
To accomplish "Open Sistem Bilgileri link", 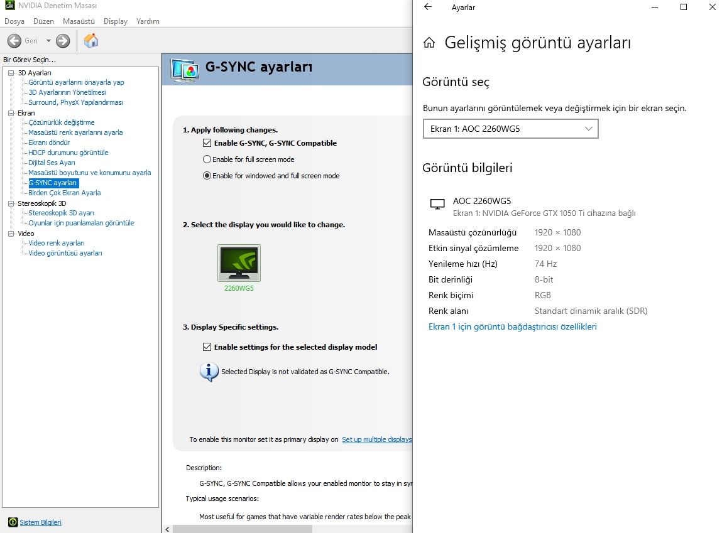I will [x=40, y=522].
